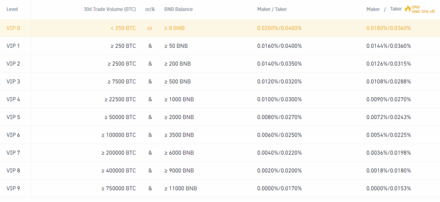Click the < 250 BTC volume cell
The height and width of the screenshot is (202, 440).
(x=123, y=28)
